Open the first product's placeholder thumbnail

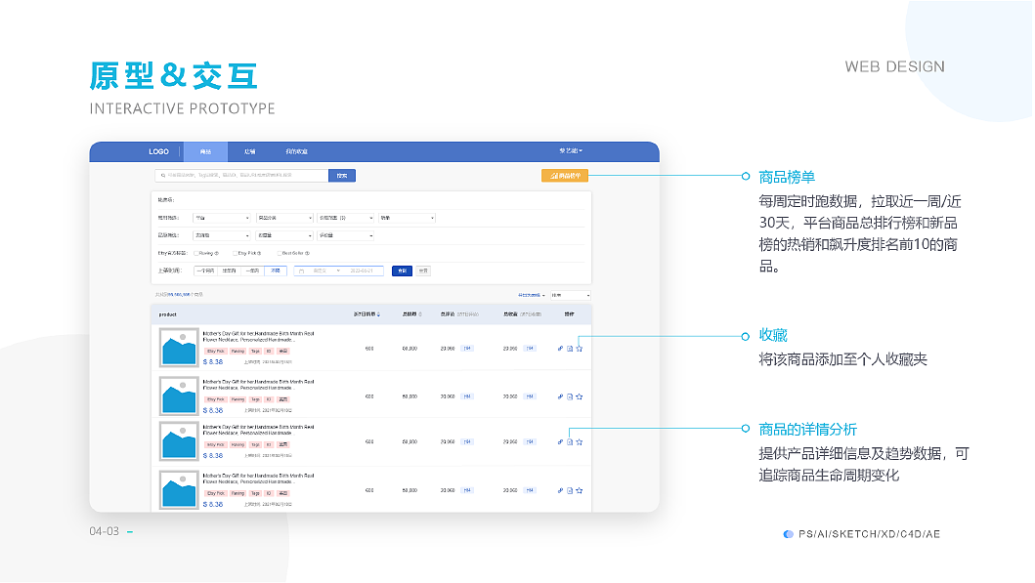(179, 348)
